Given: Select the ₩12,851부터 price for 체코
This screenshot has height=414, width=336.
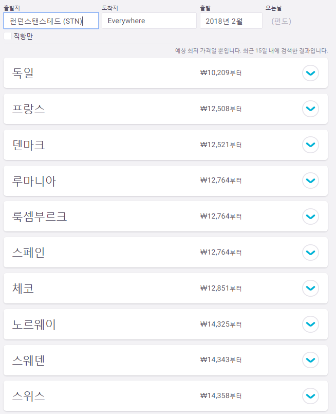Looking at the screenshot, I should click(x=221, y=289).
